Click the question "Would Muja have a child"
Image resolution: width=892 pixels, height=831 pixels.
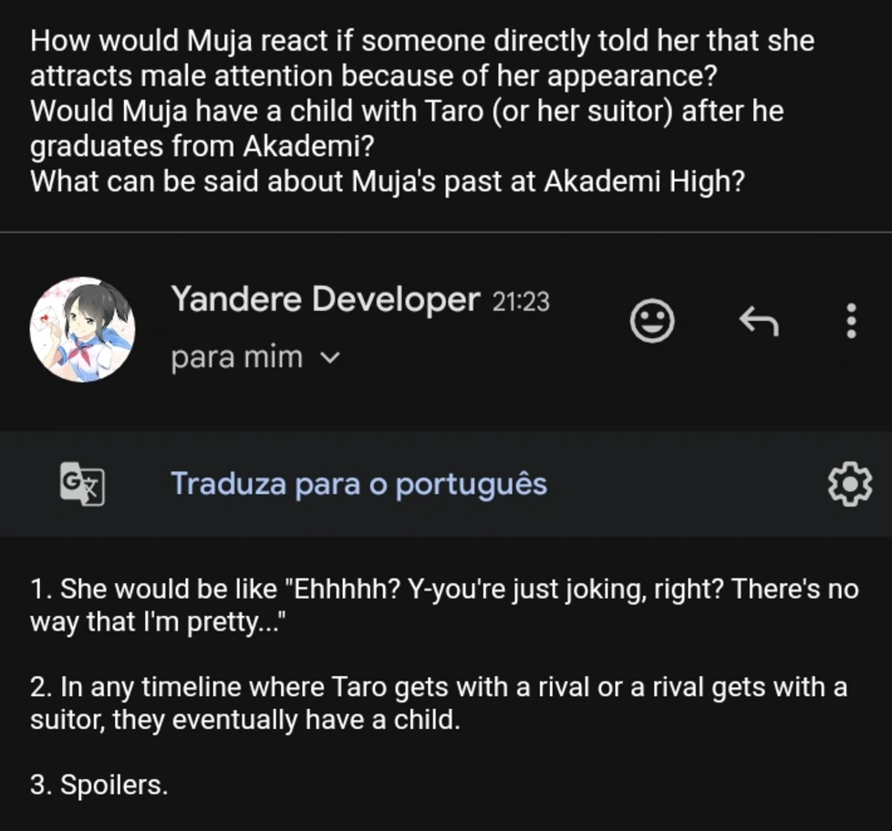[x=407, y=111]
